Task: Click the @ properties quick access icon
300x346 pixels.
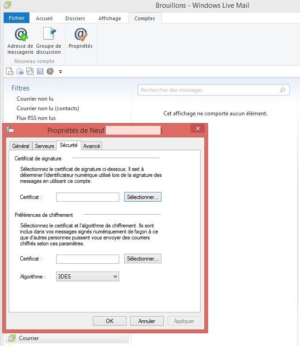Action: point(50,71)
